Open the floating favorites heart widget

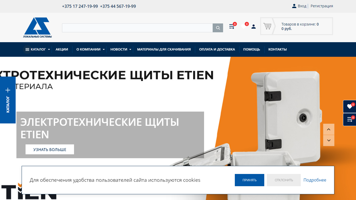click(349, 107)
